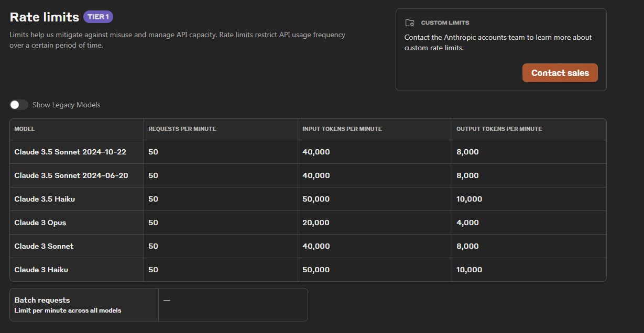This screenshot has height=333, width=644.
Task: Click the MODEL column header
Action: [x=25, y=129]
